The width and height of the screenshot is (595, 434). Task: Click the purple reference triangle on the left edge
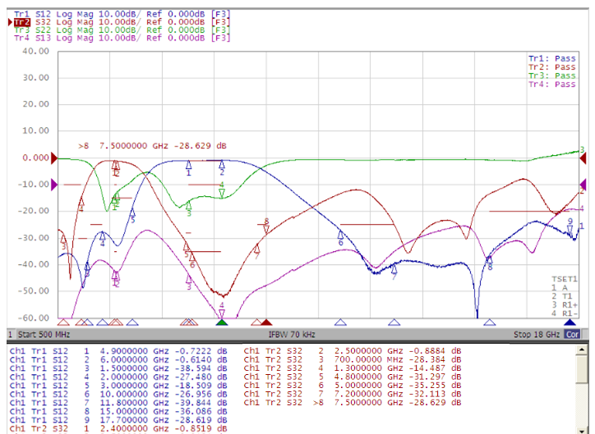pos(54,185)
